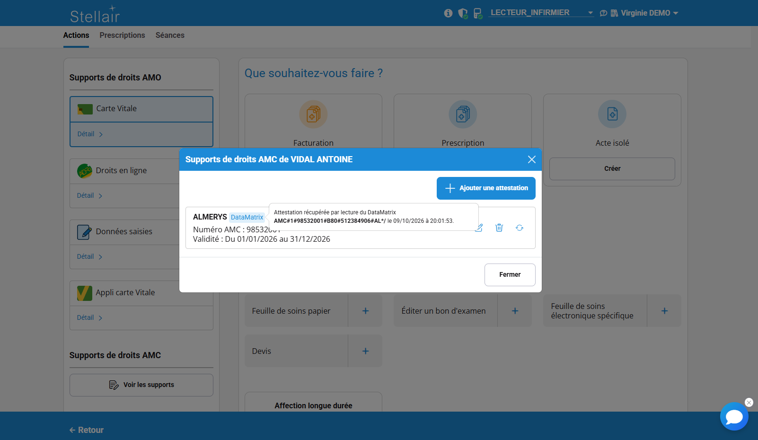Click the Données saisies edit icon
758x440 pixels.
[x=85, y=232]
